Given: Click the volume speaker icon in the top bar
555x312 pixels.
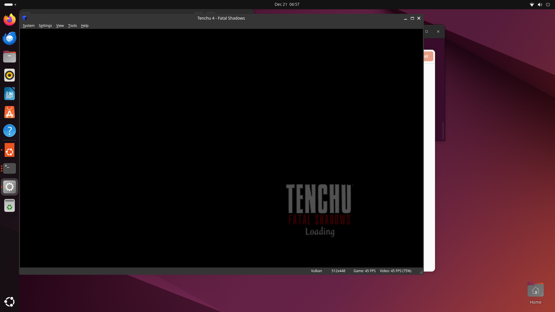Looking at the screenshot, I should click(540, 4).
